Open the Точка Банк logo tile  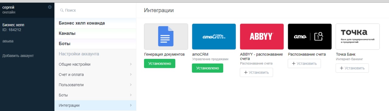[x=358, y=36]
